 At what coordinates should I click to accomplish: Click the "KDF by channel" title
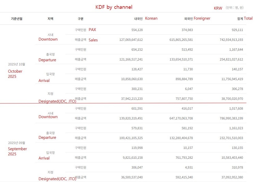114,7
